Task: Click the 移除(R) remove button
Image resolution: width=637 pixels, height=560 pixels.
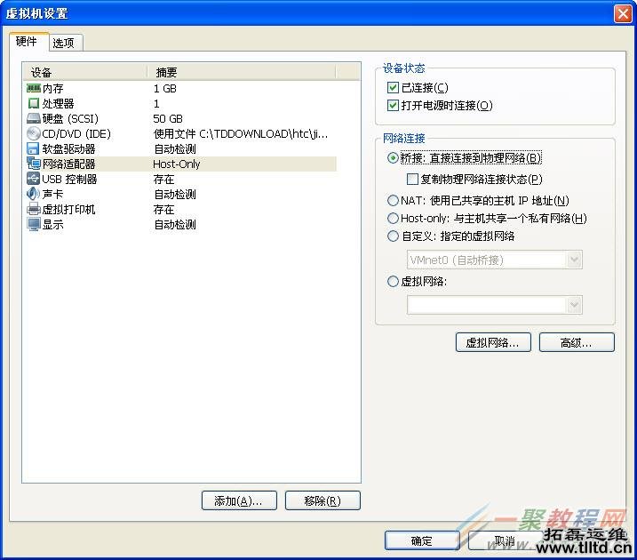Action: [x=322, y=500]
